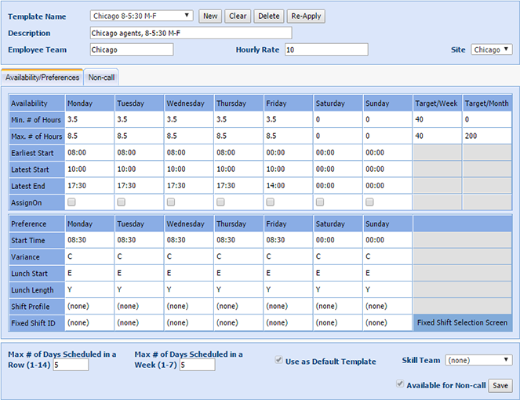Screen dimensions: 520x400
Task: Click the New template button
Action: click(209, 16)
